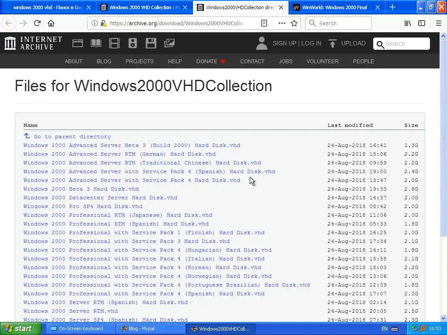
Task: Click the browser toolbar Search field
Action: [x=338, y=23]
